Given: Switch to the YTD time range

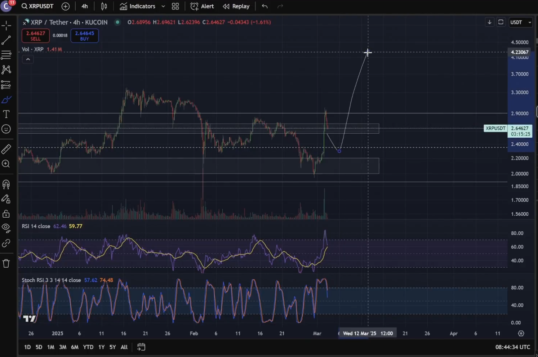Looking at the screenshot, I should [88, 347].
